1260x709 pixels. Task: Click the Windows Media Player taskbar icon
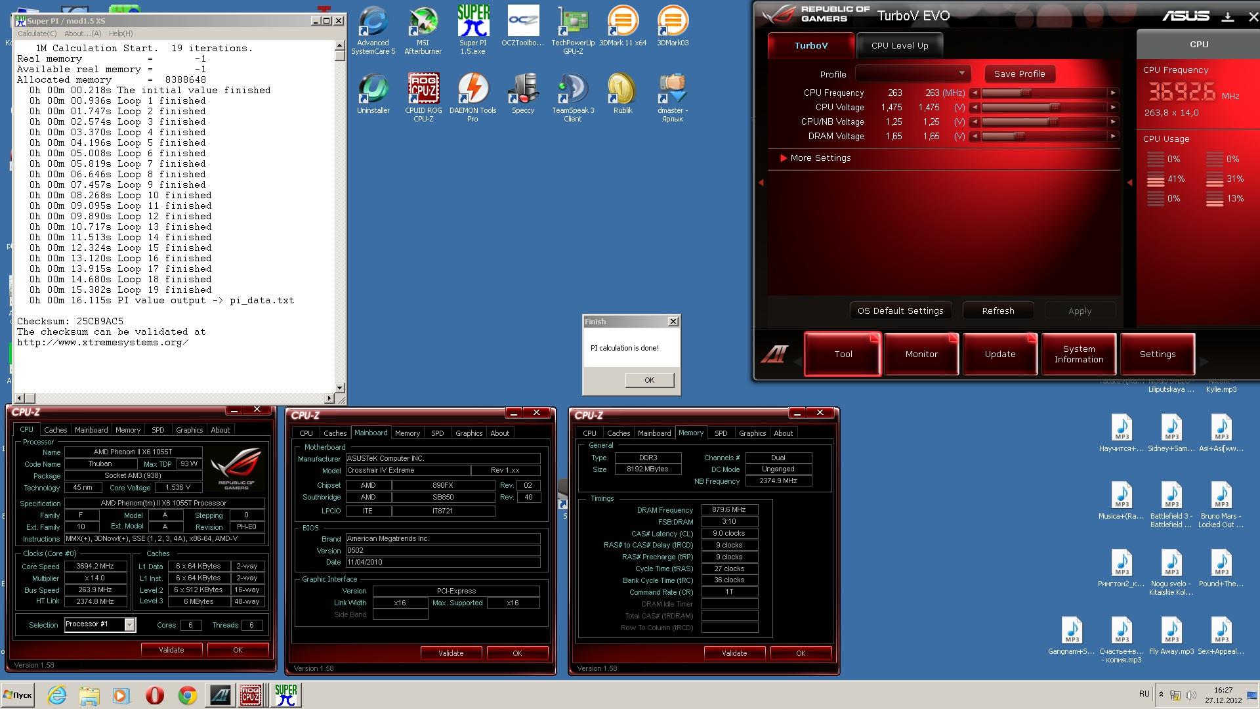pyautogui.click(x=121, y=695)
